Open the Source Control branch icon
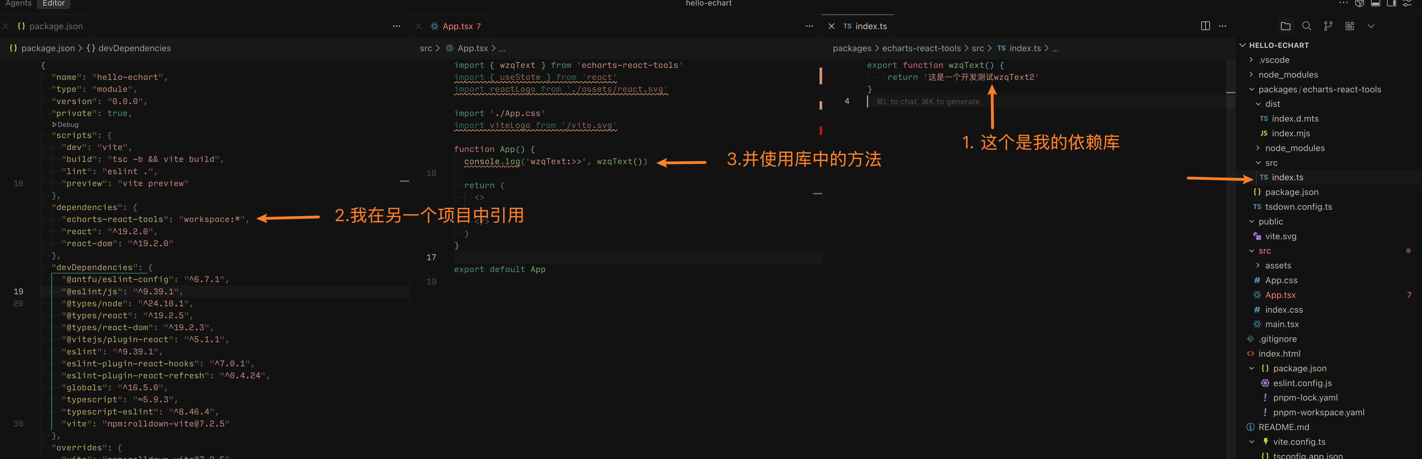1422x459 pixels. (x=1328, y=26)
